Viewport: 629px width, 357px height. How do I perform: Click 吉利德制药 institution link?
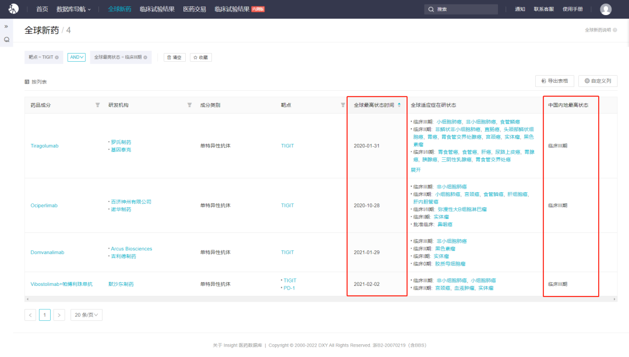(x=123, y=256)
